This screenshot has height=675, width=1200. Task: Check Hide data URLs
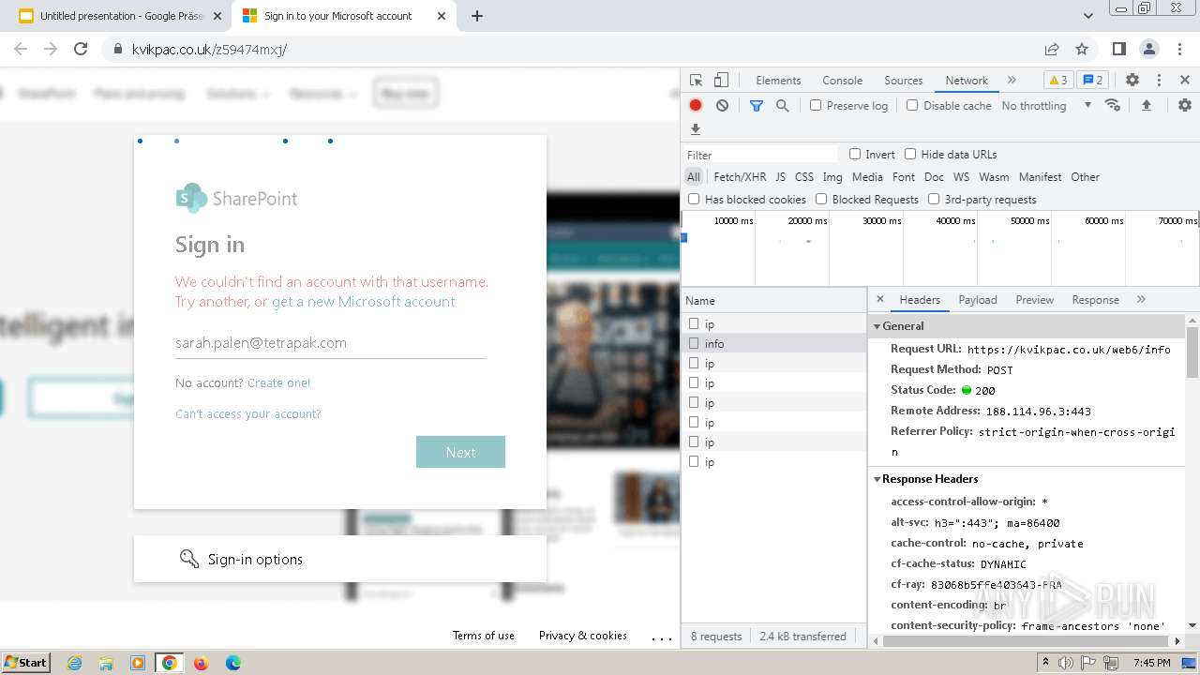coord(910,154)
